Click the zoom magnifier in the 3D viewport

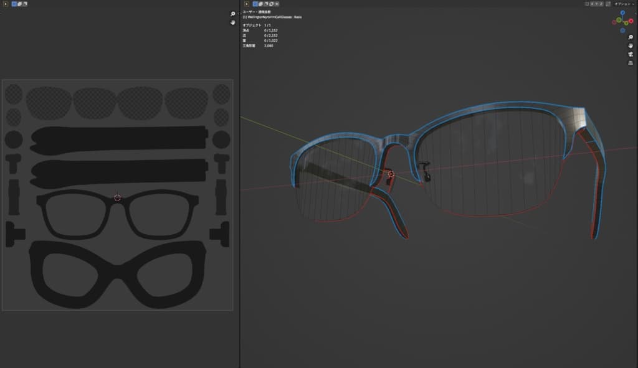coord(631,37)
